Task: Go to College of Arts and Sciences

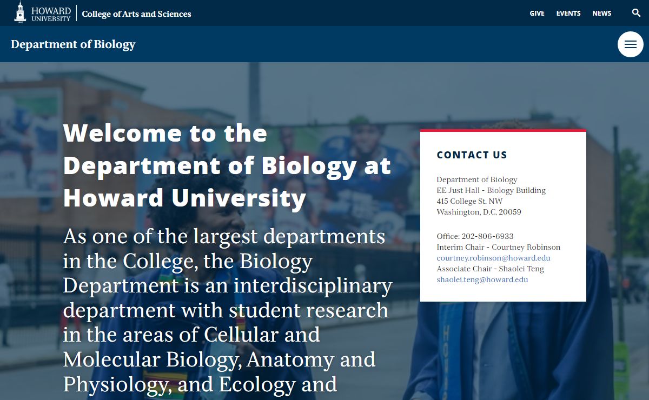Action: (x=136, y=14)
